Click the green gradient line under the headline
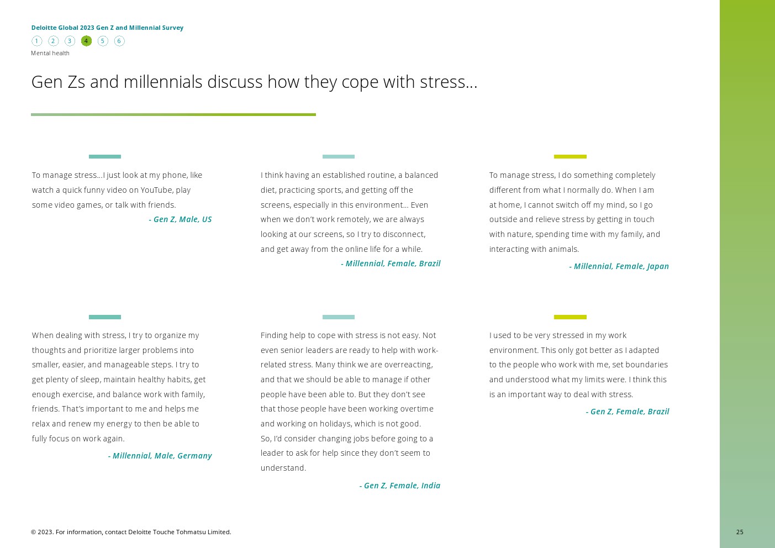This screenshot has width=775, height=548. point(173,115)
